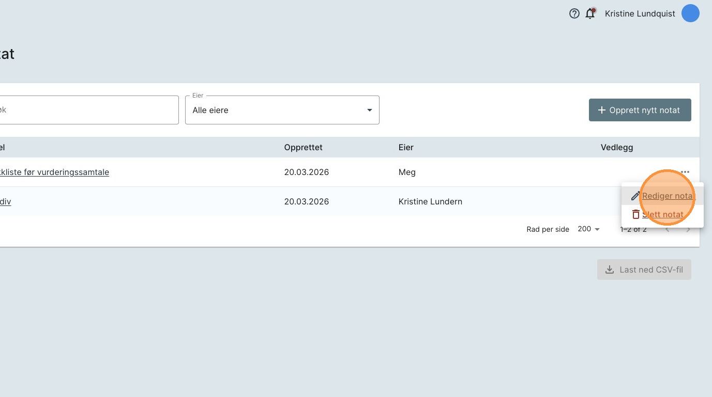Click the Last ned CSV-fil button
712x397 pixels.
tap(644, 269)
